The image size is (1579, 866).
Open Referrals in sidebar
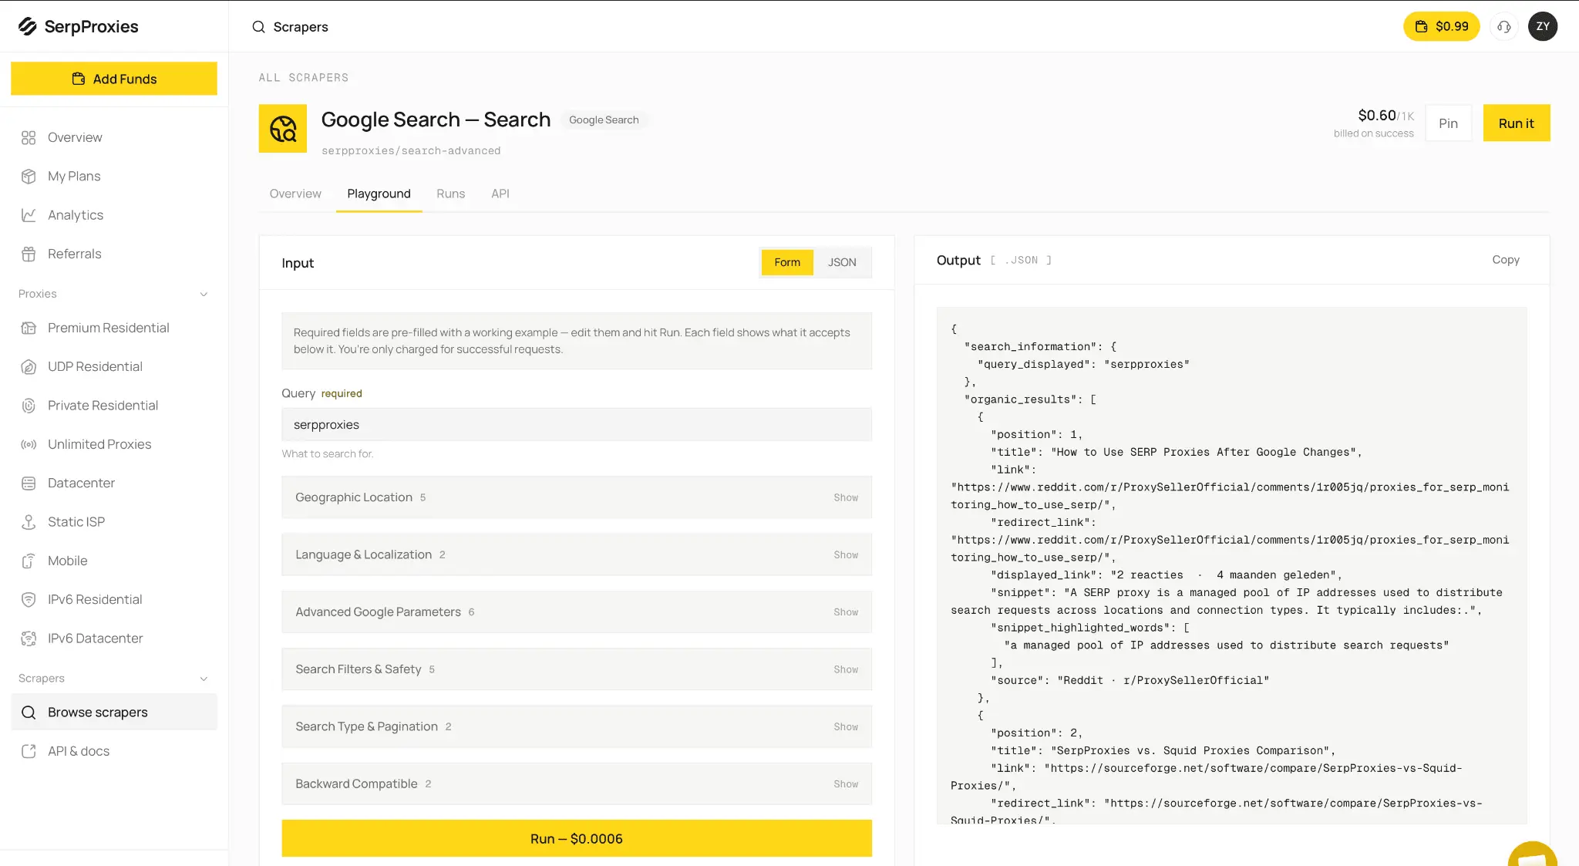tap(114, 254)
